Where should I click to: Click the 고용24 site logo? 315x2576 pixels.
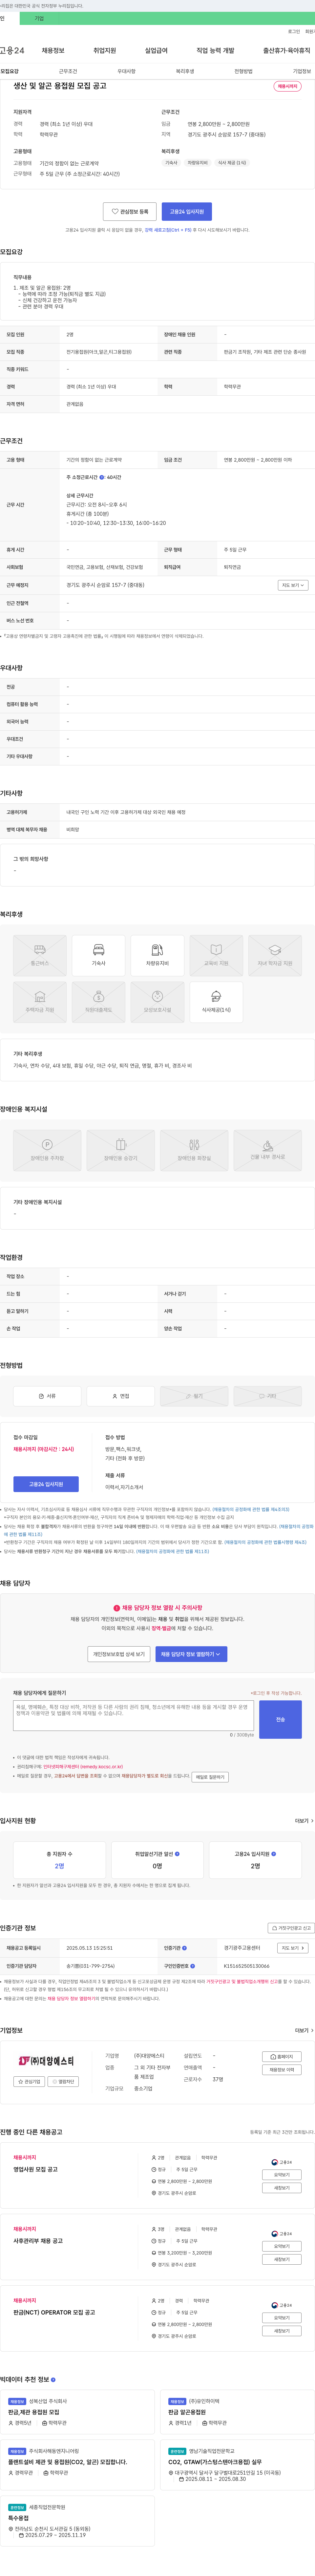coord(12,50)
